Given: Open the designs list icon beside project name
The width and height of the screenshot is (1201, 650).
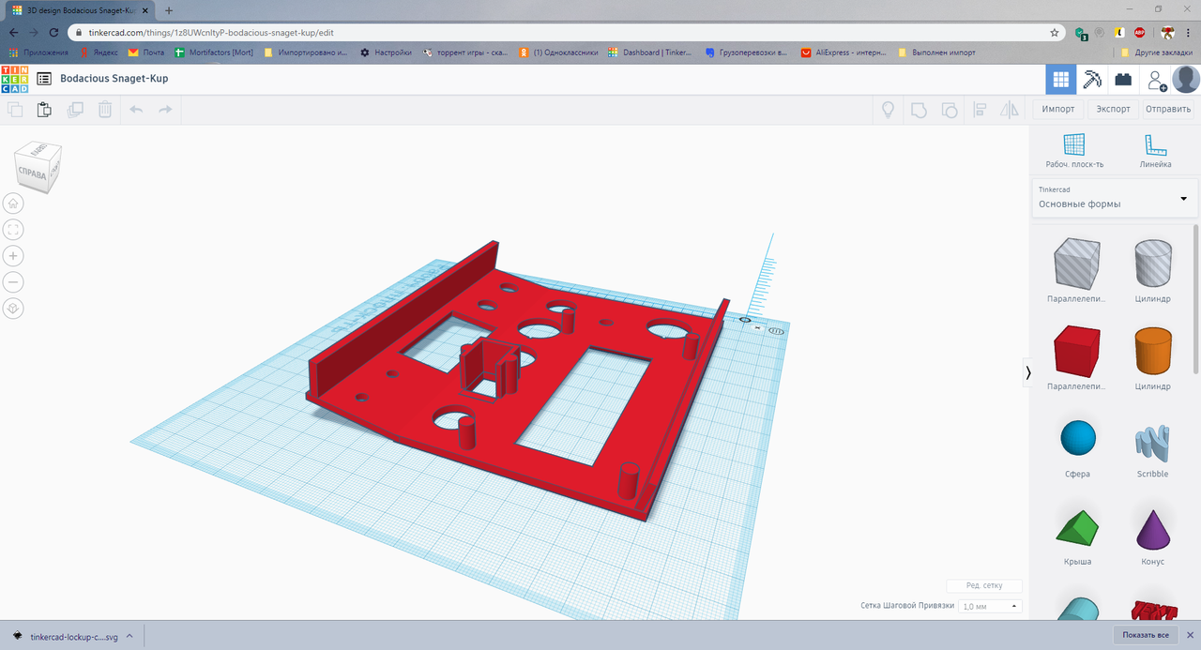Looking at the screenshot, I should (44, 79).
